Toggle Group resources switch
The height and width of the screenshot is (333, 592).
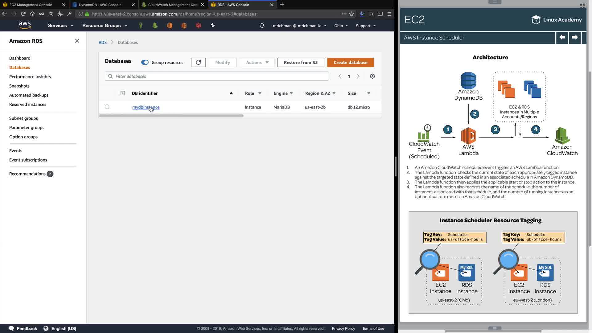coord(145,62)
